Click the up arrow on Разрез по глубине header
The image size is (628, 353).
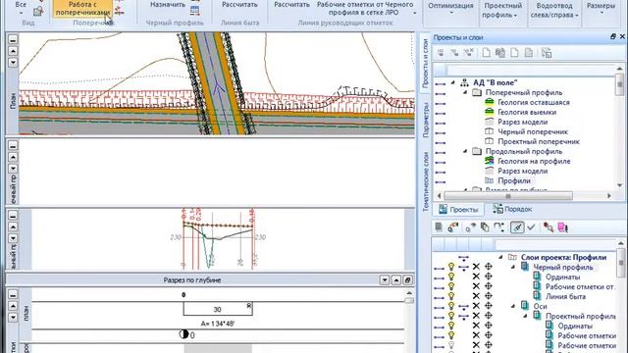(396, 279)
